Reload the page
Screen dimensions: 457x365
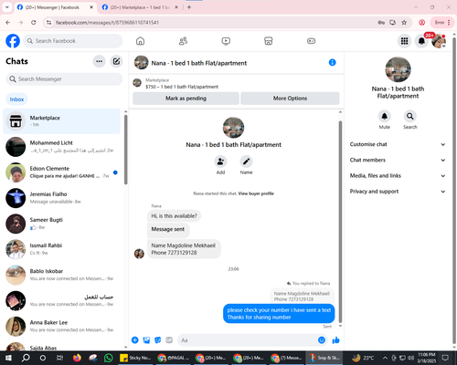coord(34,22)
